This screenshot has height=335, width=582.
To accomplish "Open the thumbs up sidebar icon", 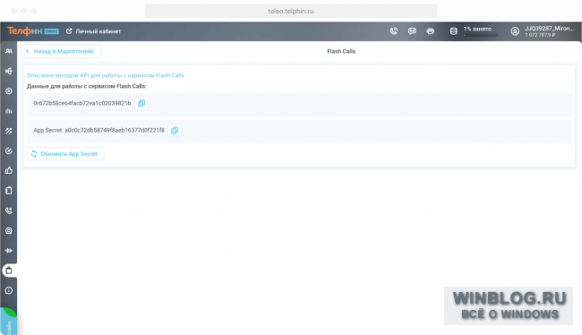I will pos(9,170).
